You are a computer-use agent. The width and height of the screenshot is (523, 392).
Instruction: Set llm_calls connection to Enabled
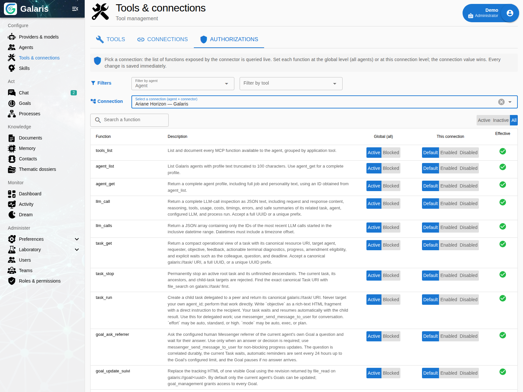448,227
